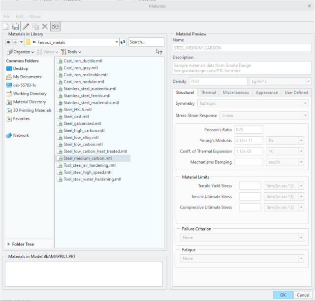Open the Material Directory folder

click(x=26, y=102)
